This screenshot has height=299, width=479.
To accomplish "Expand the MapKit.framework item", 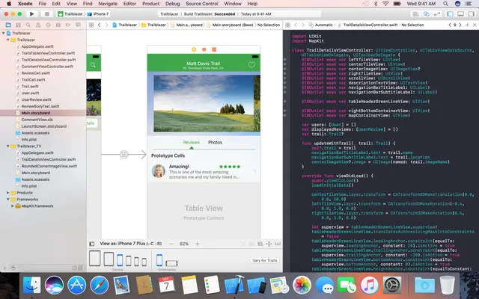I will (12, 206).
